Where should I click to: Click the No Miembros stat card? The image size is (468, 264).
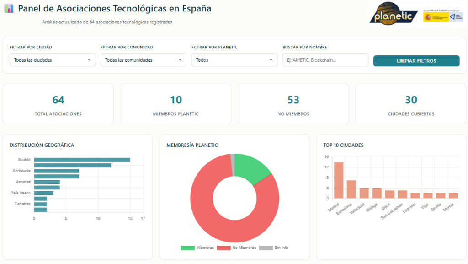(x=293, y=104)
